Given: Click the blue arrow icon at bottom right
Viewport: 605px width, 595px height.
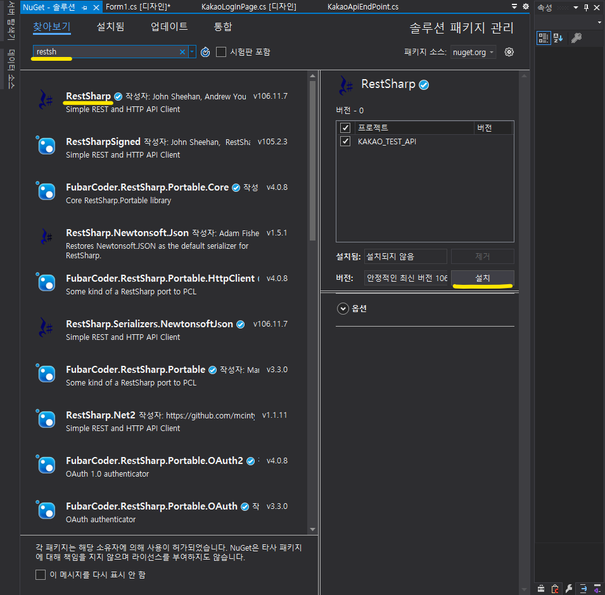Looking at the screenshot, I should pos(583,589).
